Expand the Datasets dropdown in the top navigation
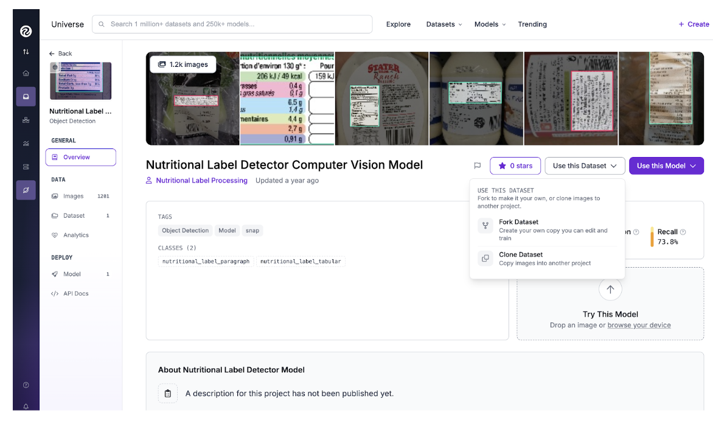Screen dimensions: 713x421 point(443,24)
